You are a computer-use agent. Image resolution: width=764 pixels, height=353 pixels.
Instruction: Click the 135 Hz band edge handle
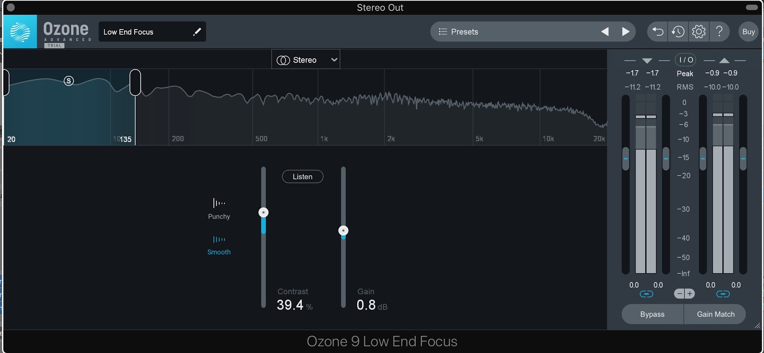coord(135,83)
